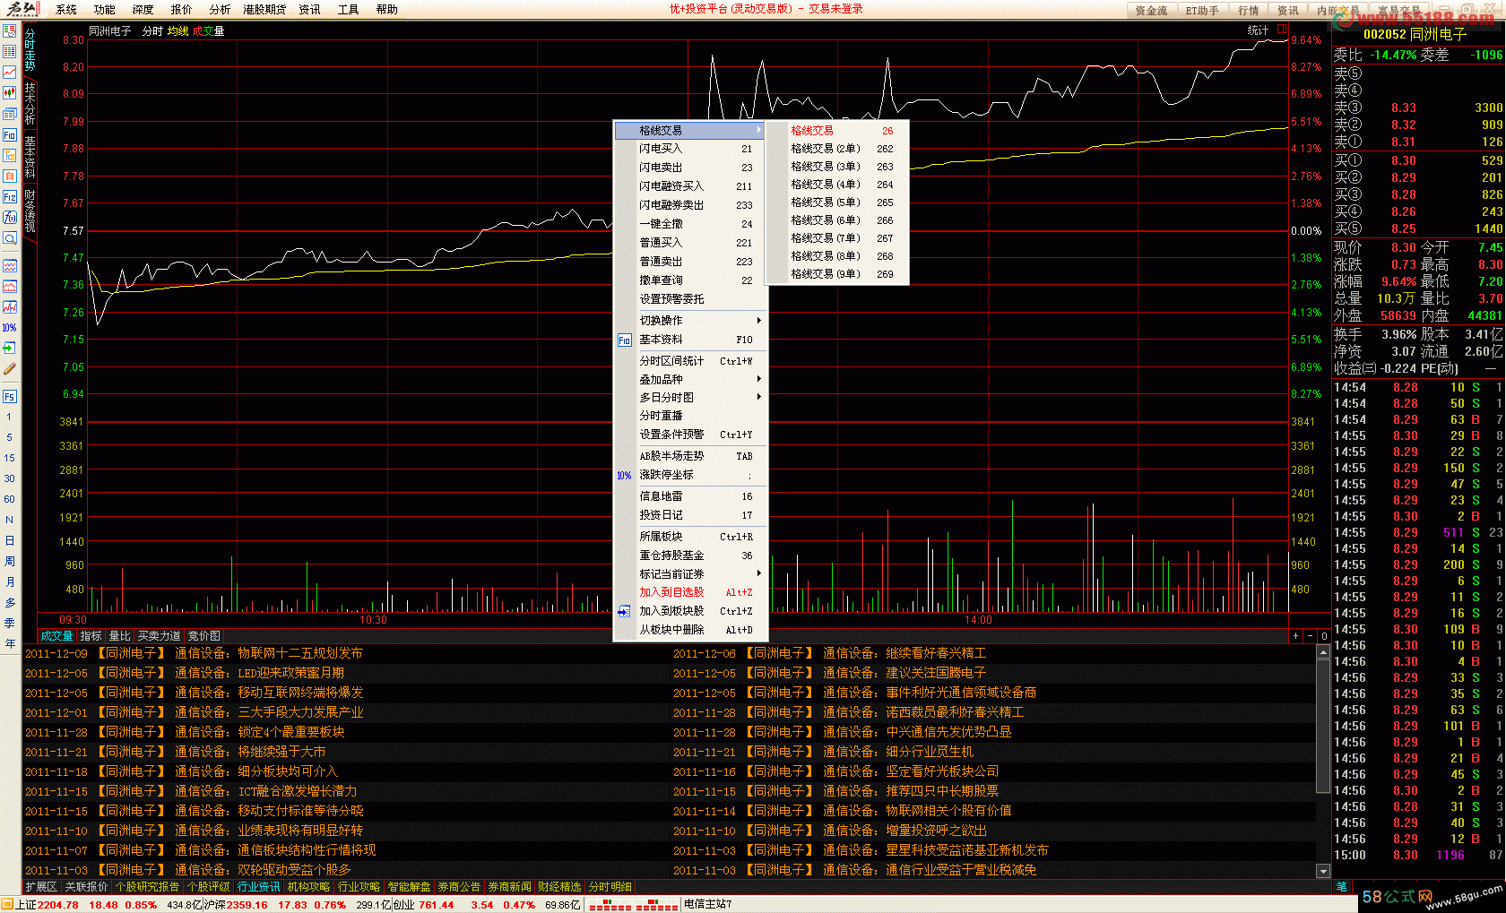Click the F10 icon in left toolbar

[x=10, y=134]
